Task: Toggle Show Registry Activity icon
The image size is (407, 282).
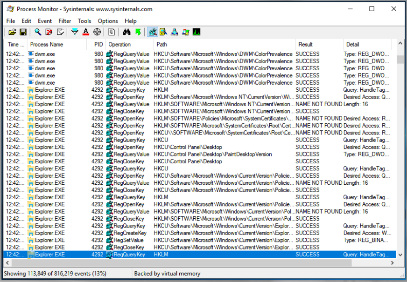Action: (153, 32)
